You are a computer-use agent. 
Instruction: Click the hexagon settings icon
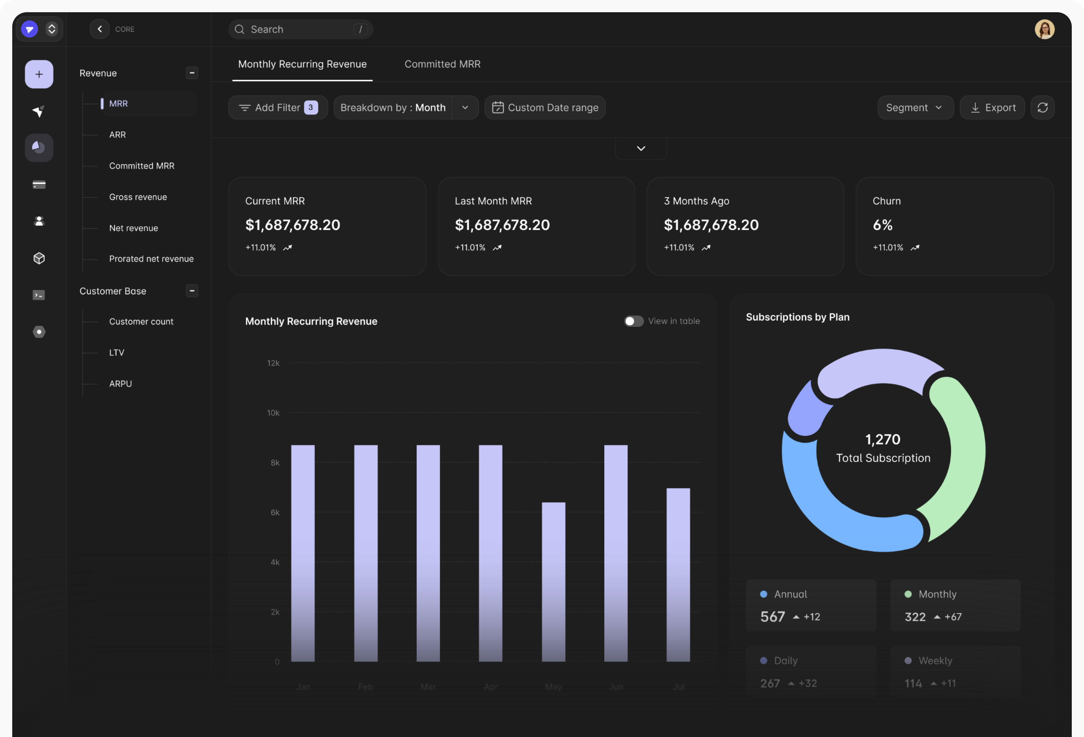(39, 332)
